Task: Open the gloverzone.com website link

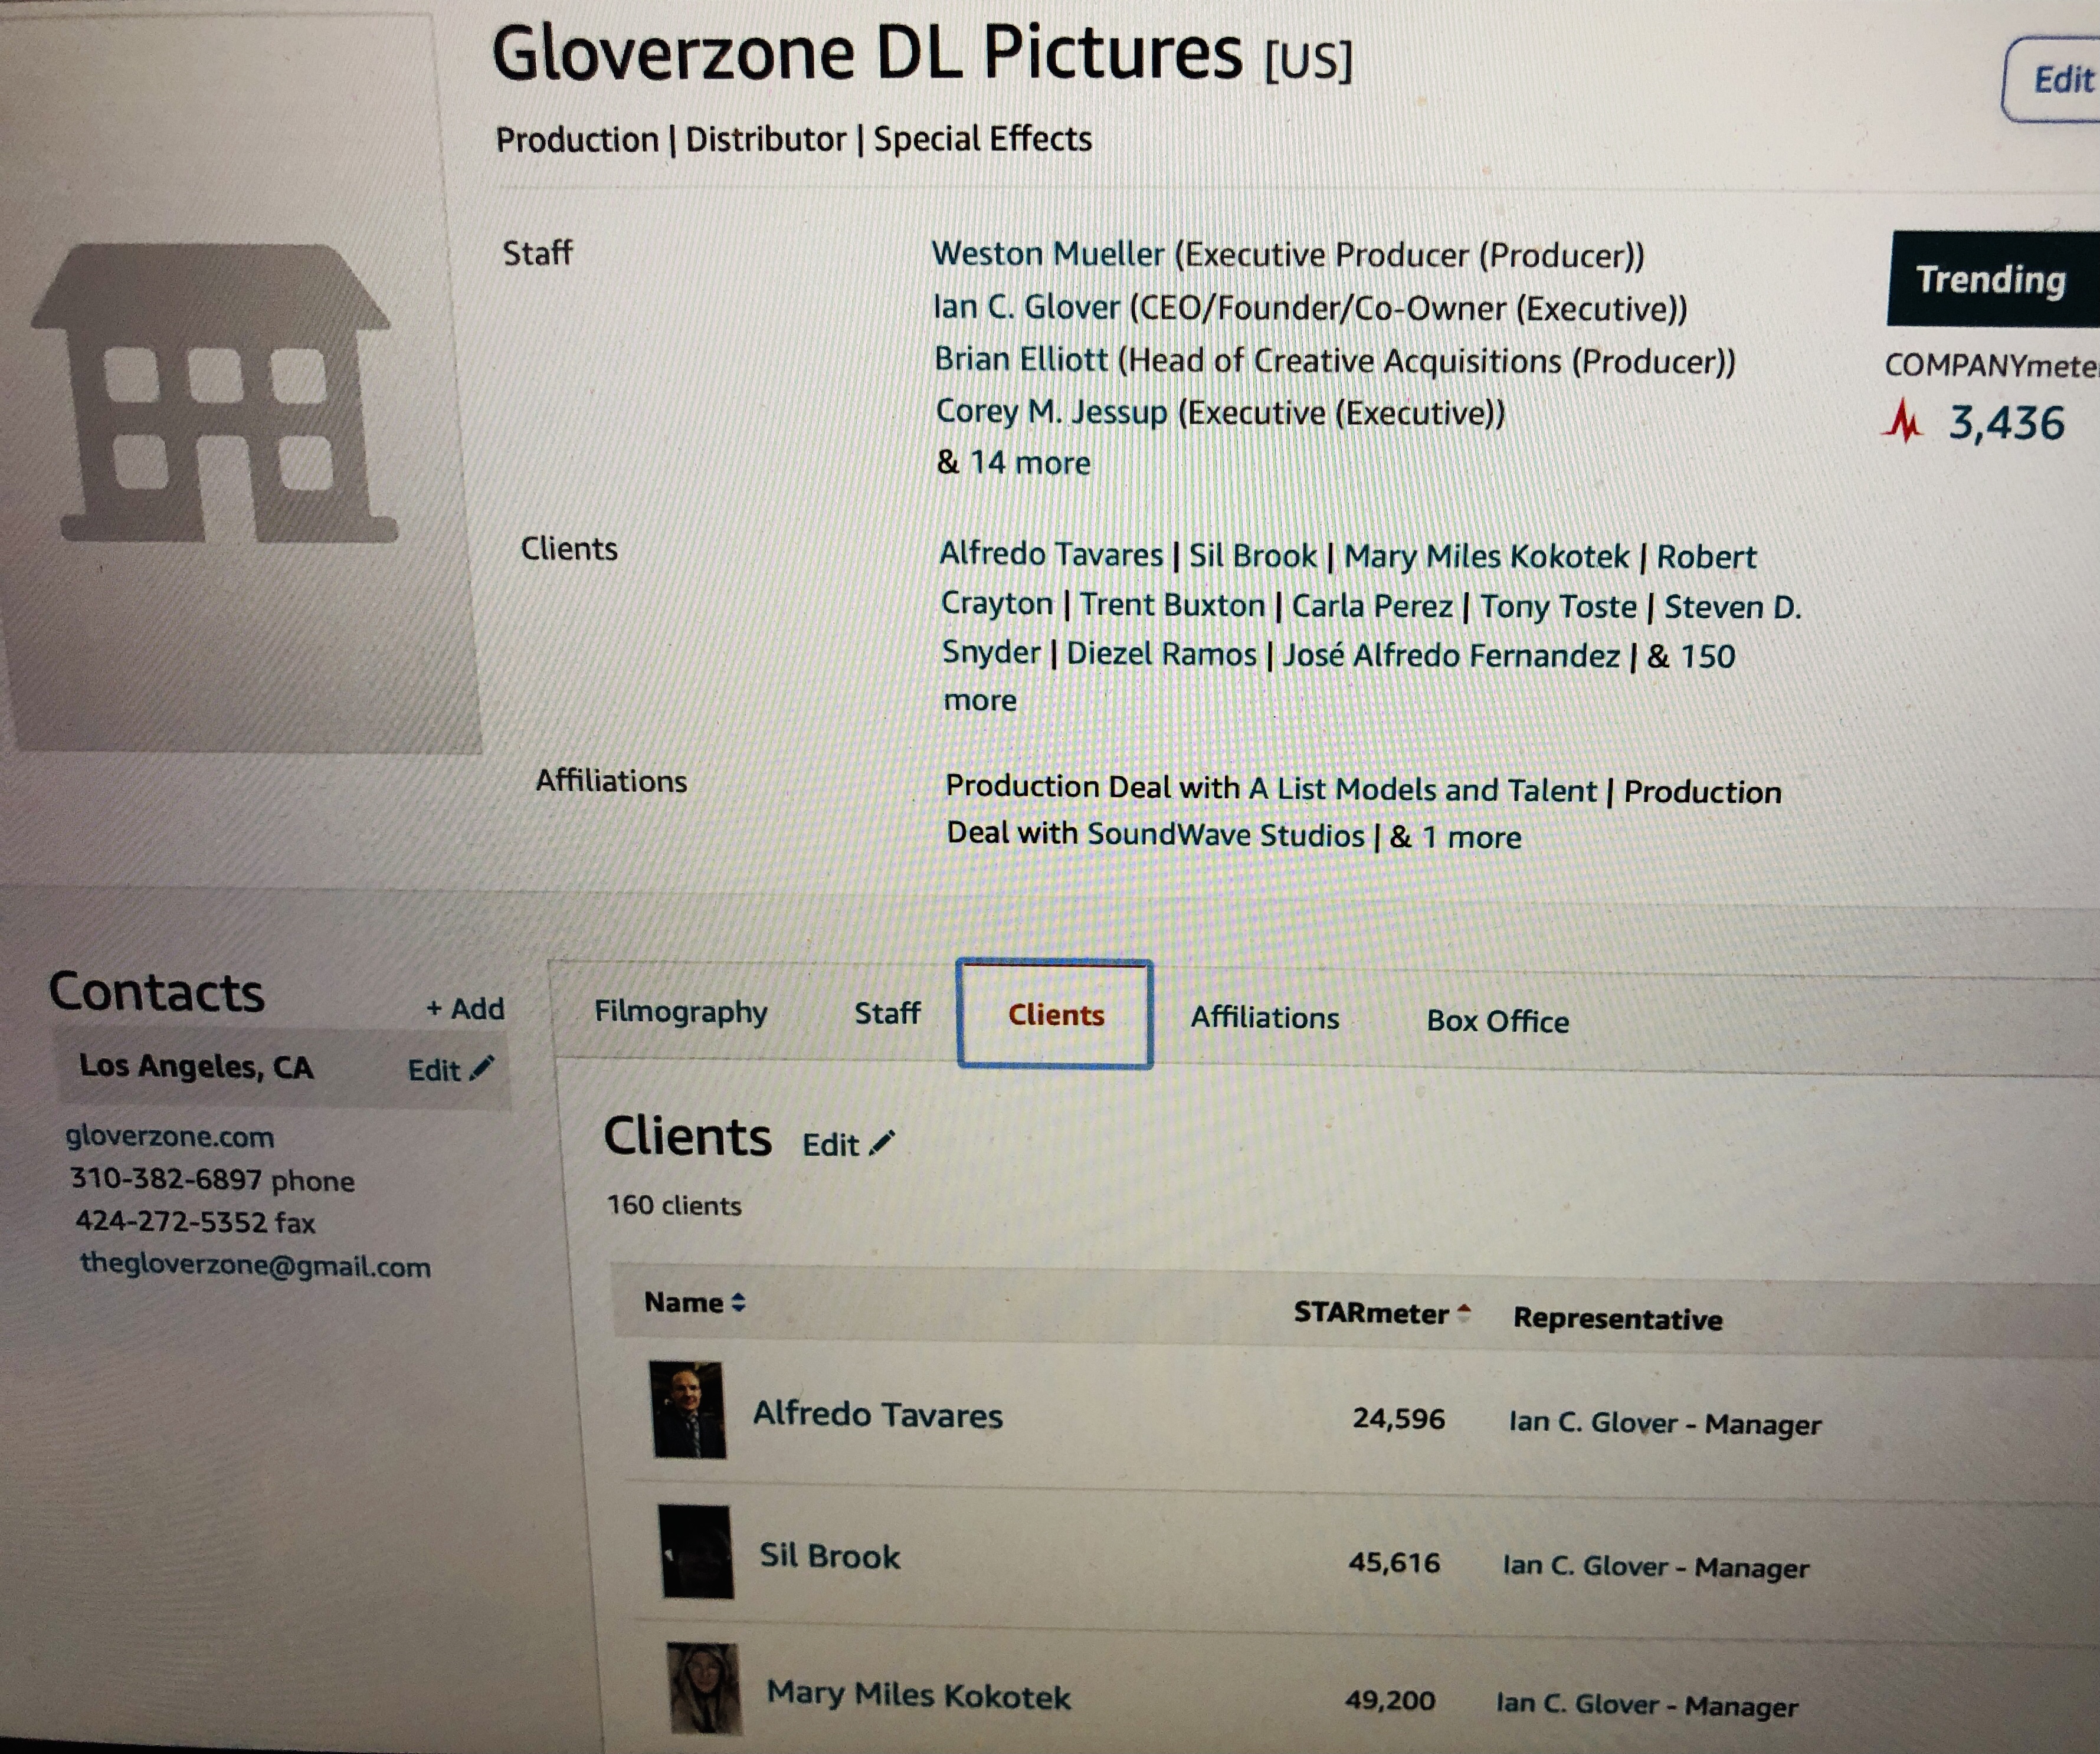Action: pos(170,1136)
